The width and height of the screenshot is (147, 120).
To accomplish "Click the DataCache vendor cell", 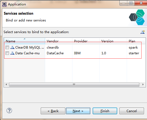I will (x=55, y=53).
